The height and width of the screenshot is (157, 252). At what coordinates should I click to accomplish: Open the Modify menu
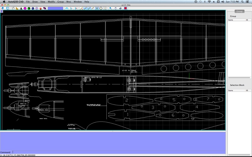[51, 2]
